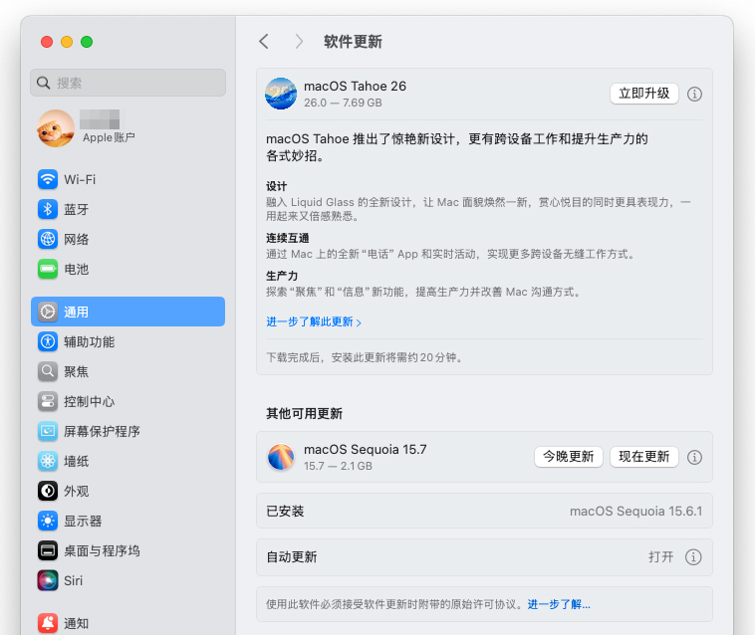Click the General (通用) gear icon
Image resolution: width=755 pixels, height=635 pixels.
point(48,312)
